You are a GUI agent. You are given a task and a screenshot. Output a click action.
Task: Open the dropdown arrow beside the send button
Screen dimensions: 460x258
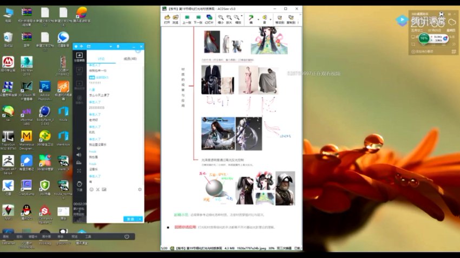[140, 219]
